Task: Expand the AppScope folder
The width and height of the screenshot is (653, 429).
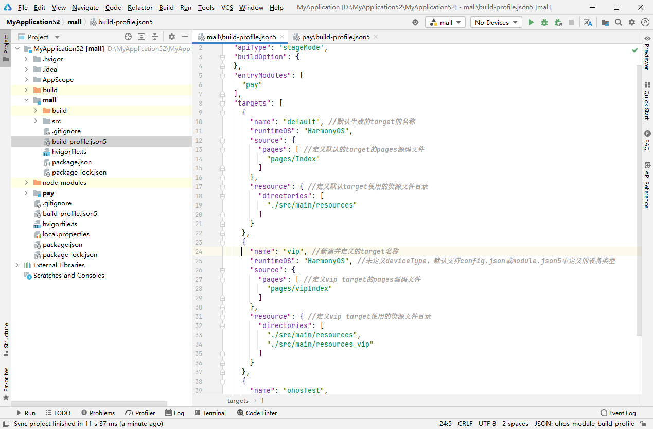Action: (x=26, y=79)
